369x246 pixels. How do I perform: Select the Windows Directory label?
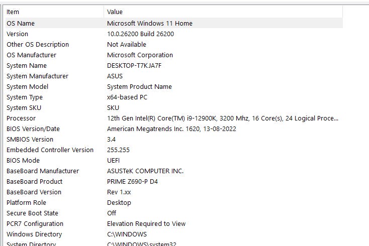tap(34, 234)
